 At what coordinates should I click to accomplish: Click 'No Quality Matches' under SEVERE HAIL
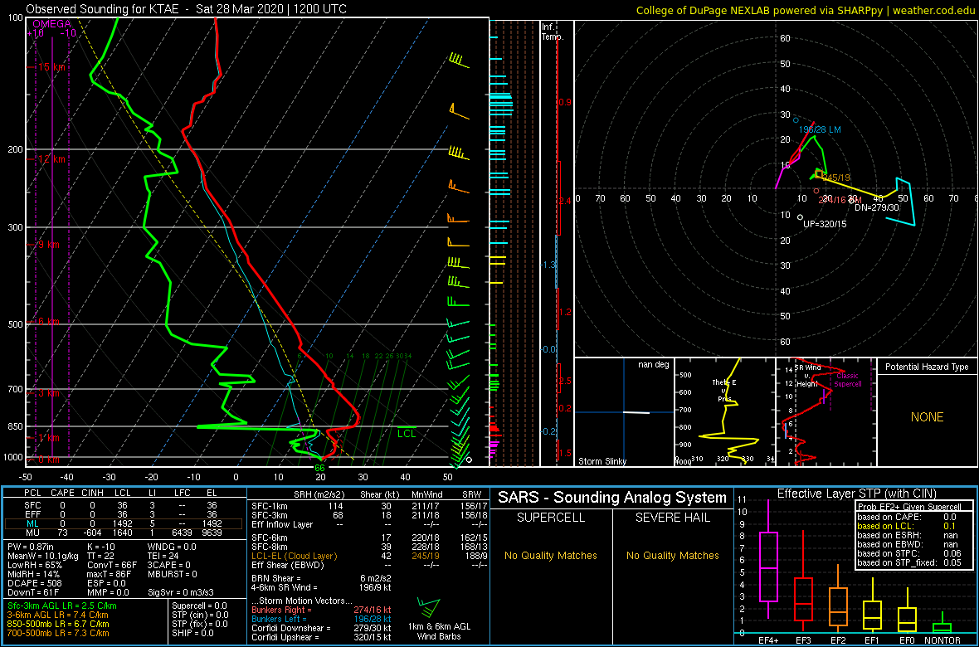point(672,555)
